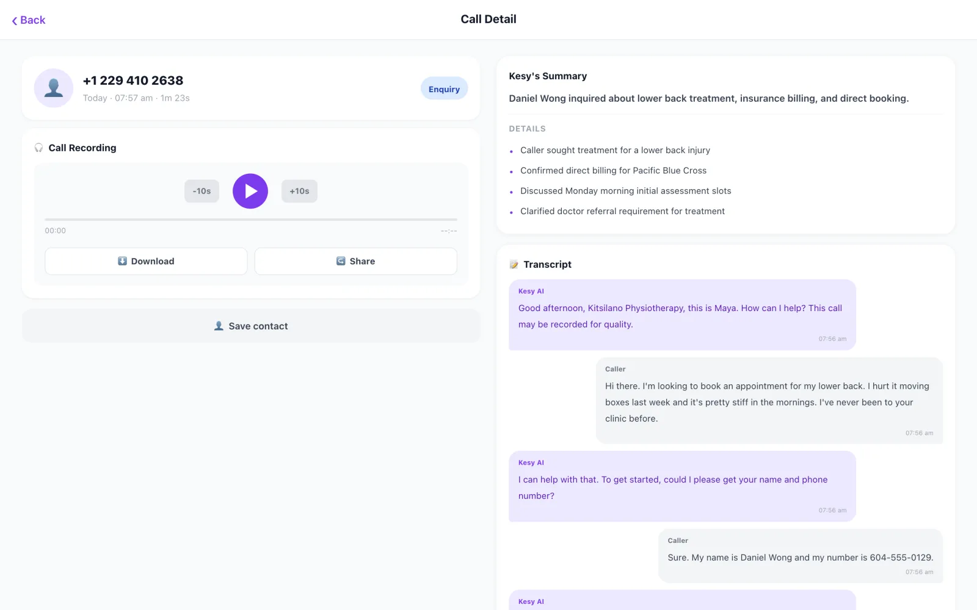Click caller message with number 604-555-0129
This screenshot has width=977, height=610.
click(x=801, y=556)
